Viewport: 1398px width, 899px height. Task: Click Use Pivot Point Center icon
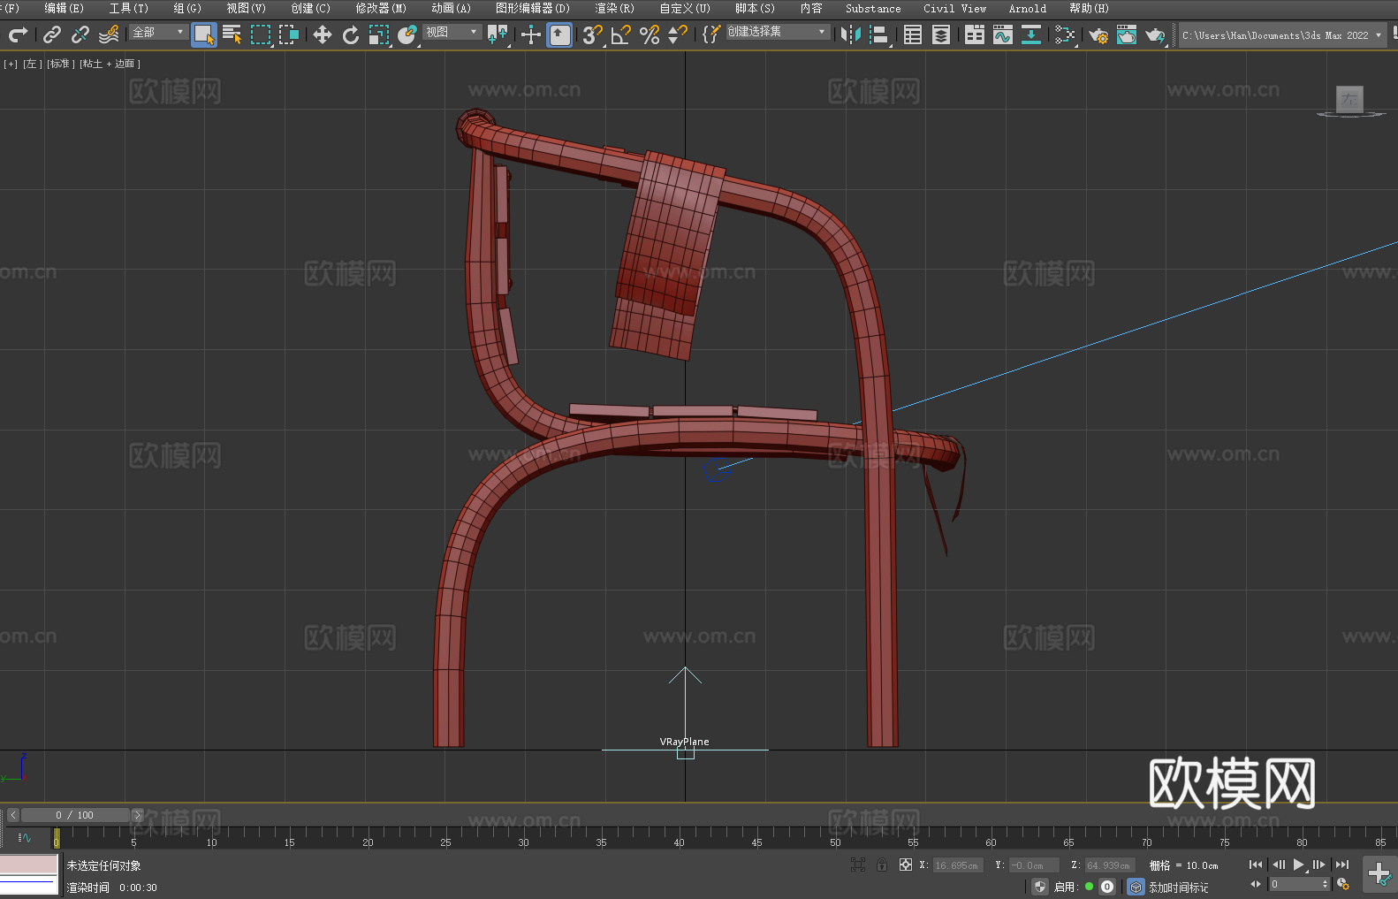pyautogui.click(x=498, y=34)
